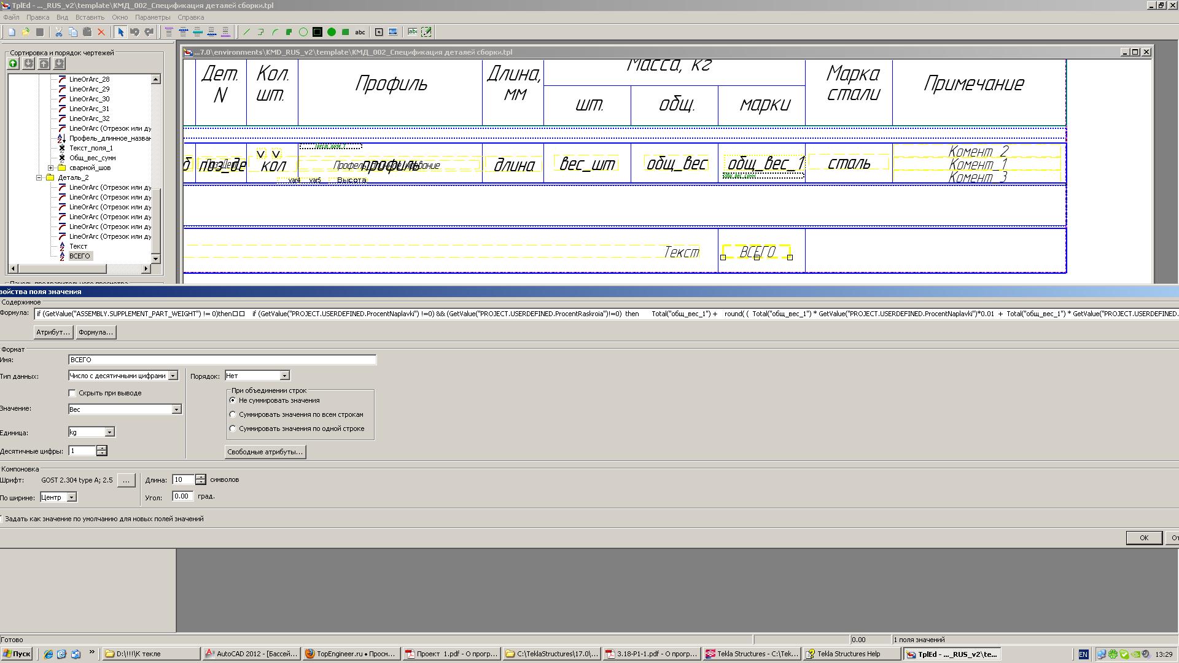Open the Вставить menu
Viewport: 1179px width, 663px height.
pos(90,17)
